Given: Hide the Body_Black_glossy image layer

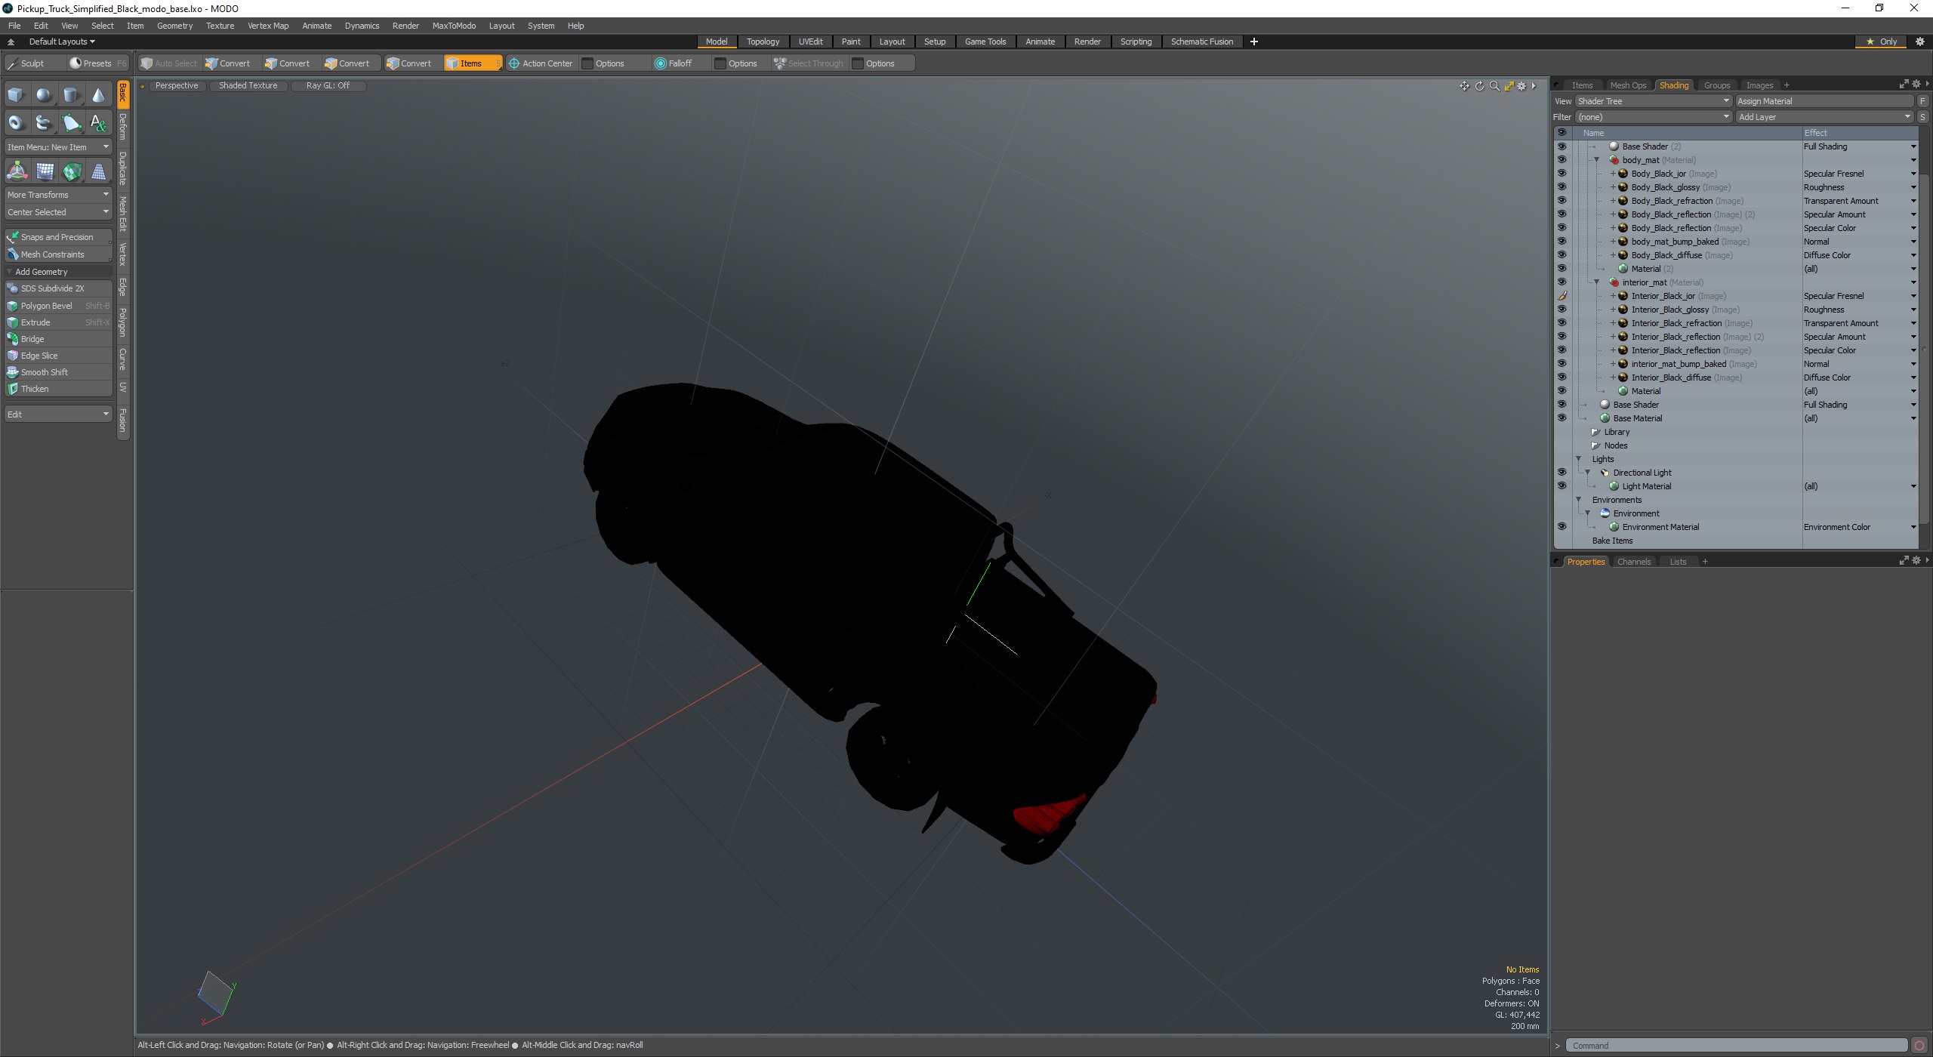Looking at the screenshot, I should [x=1562, y=187].
